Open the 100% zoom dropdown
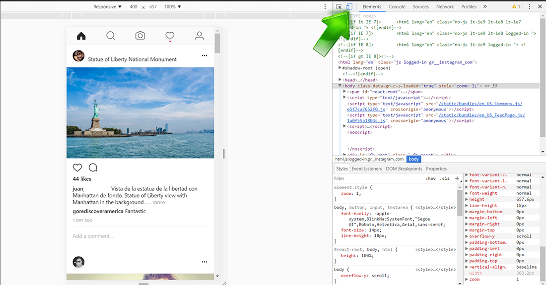The height and width of the screenshot is (285, 546). point(173,6)
